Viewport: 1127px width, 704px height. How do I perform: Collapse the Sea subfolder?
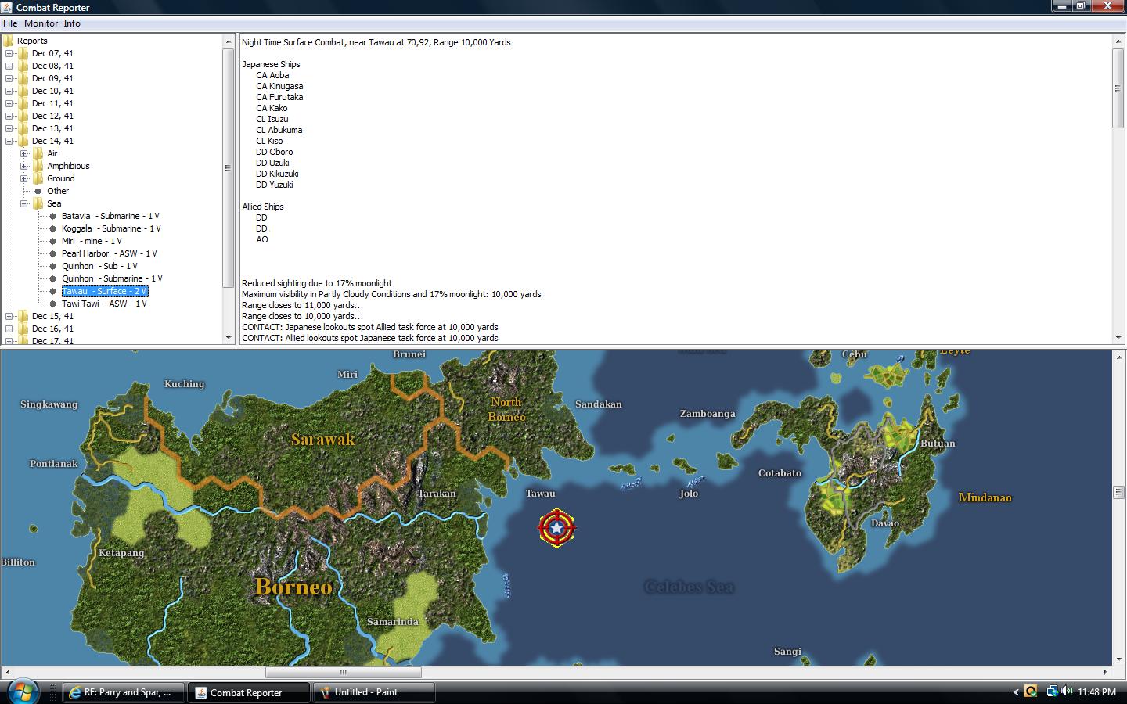click(23, 203)
